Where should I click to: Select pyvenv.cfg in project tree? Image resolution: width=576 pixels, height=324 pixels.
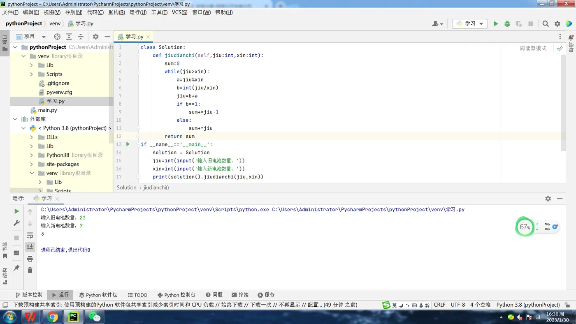[x=59, y=92]
